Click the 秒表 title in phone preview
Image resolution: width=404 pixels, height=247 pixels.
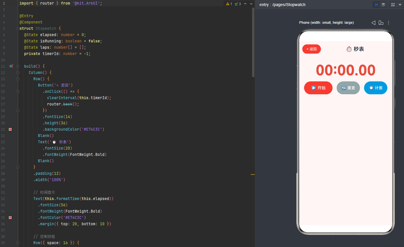(359, 49)
